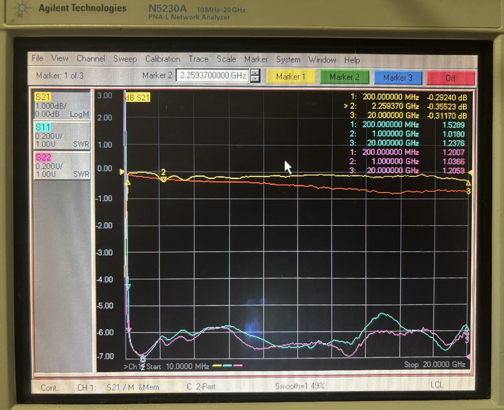Open the Calibration menu
Screen dimensions: 504x410
pyautogui.click(x=163, y=59)
